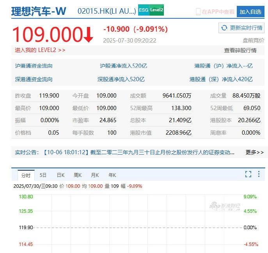The image size is (268, 253).
Task: Click the ESG badge icon
Action: [x=144, y=10]
